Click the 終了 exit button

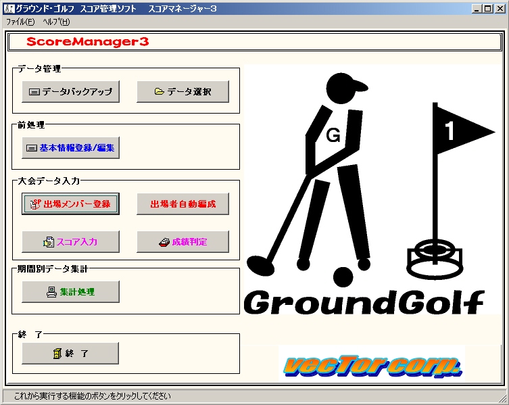70,354
